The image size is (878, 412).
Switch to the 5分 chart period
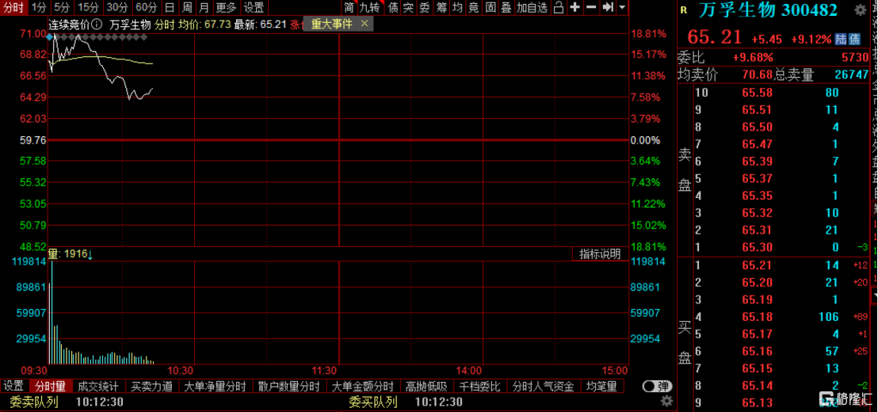[62, 7]
